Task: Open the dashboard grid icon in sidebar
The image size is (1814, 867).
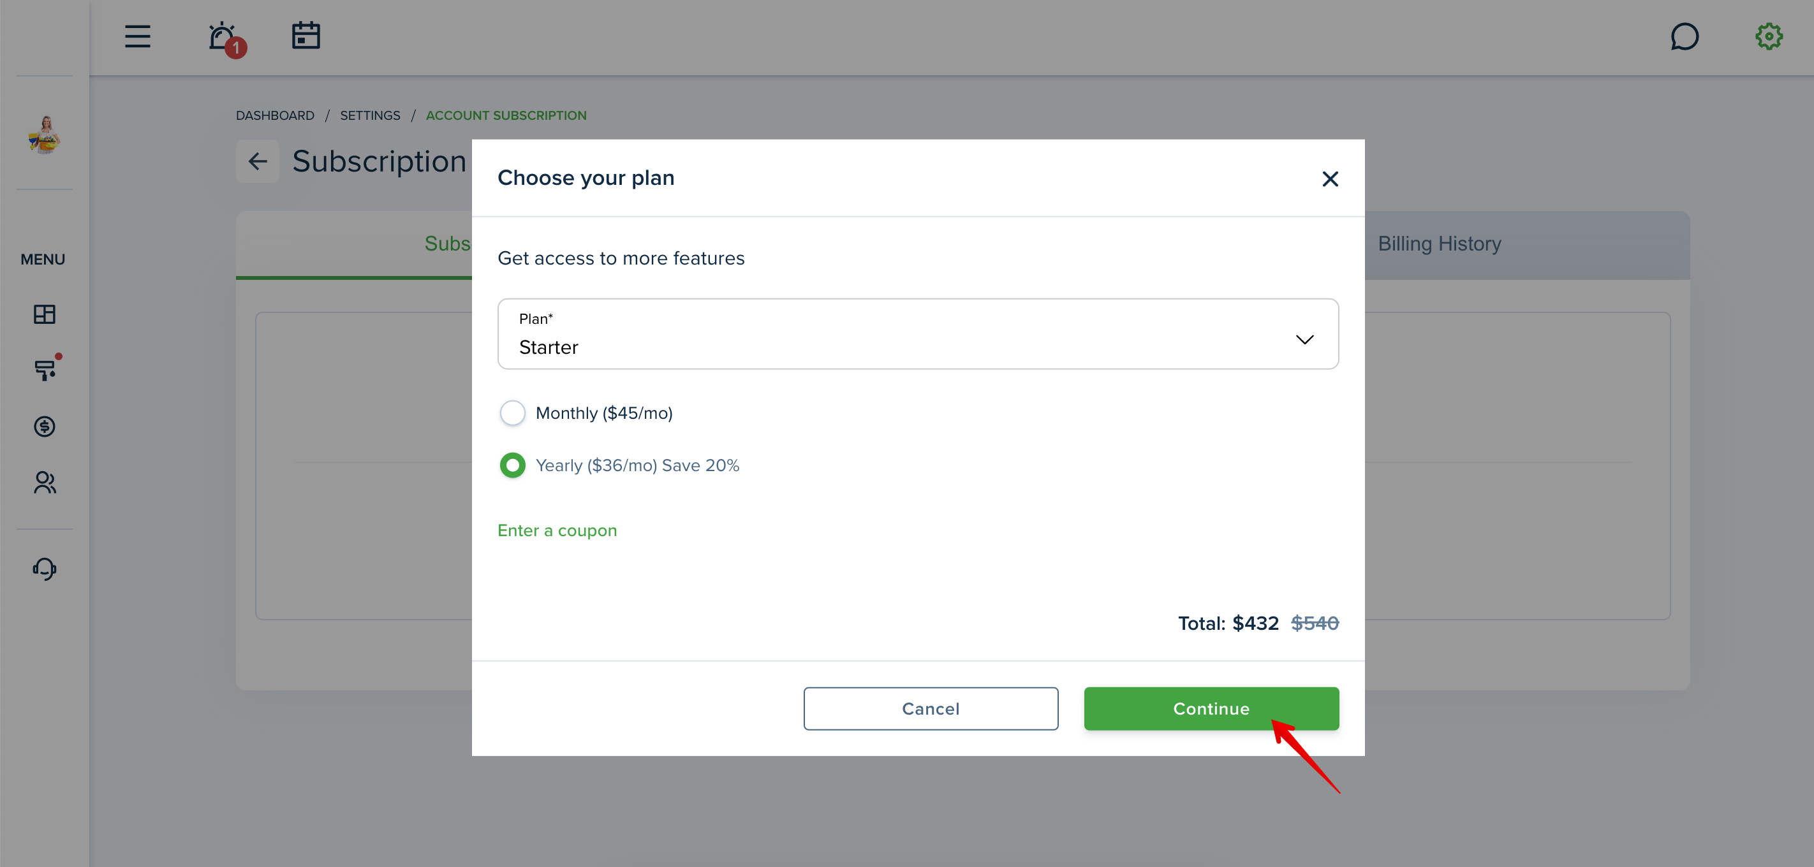Action: (45, 314)
